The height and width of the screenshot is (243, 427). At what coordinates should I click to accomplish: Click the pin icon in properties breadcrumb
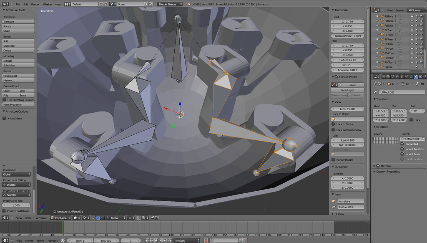(x=375, y=84)
